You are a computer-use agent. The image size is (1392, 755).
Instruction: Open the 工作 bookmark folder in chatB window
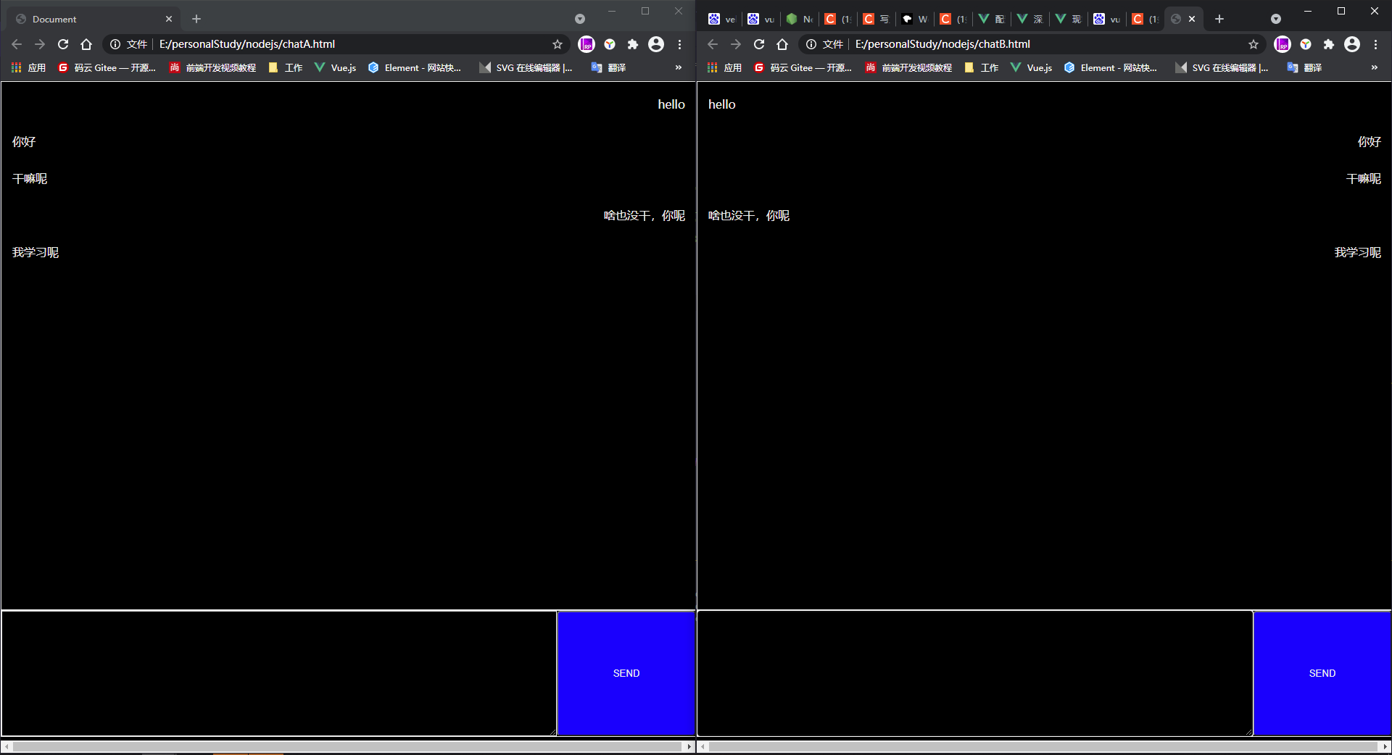(x=982, y=67)
